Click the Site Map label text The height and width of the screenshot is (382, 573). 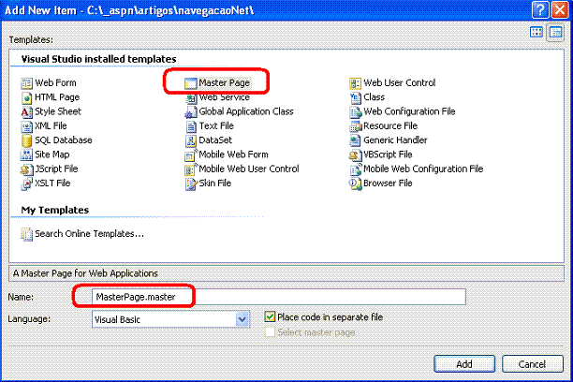(52, 154)
